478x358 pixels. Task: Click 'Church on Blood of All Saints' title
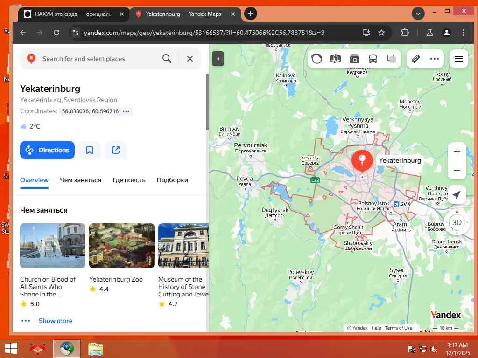[x=48, y=287]
